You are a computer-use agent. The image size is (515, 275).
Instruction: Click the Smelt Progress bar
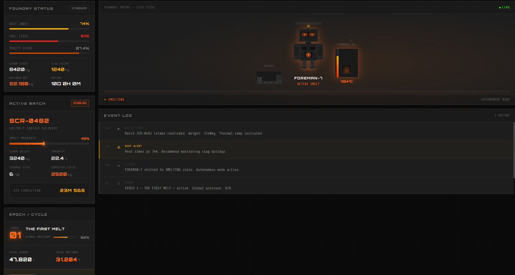(49, 144)
